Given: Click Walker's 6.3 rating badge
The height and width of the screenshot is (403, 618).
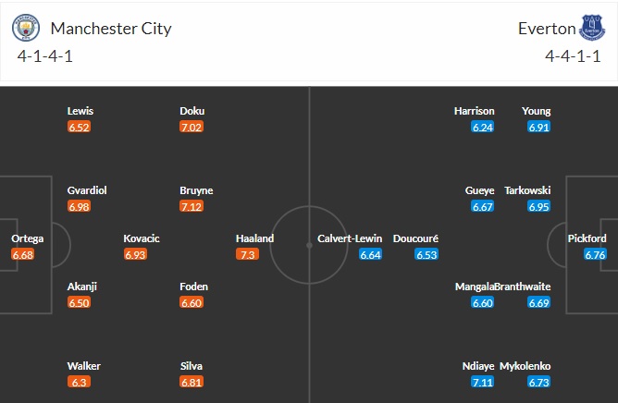Looking at the screenshot, I should (x=80, y=382).
